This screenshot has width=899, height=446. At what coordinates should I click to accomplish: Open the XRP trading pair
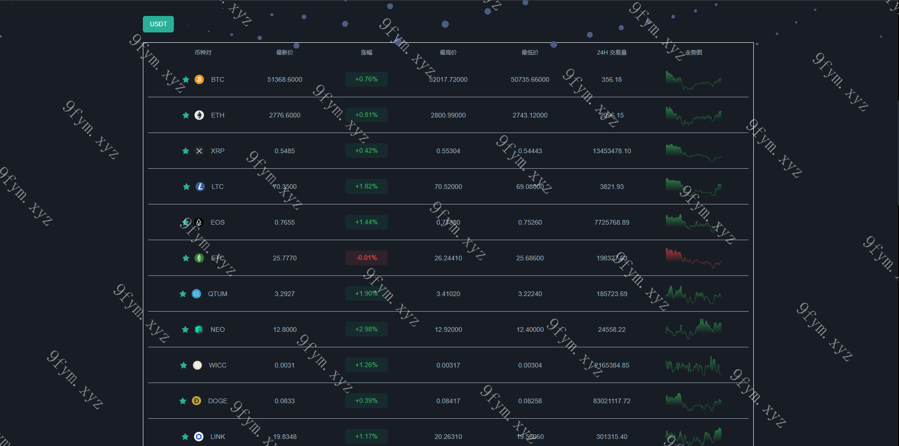[218, 151]
